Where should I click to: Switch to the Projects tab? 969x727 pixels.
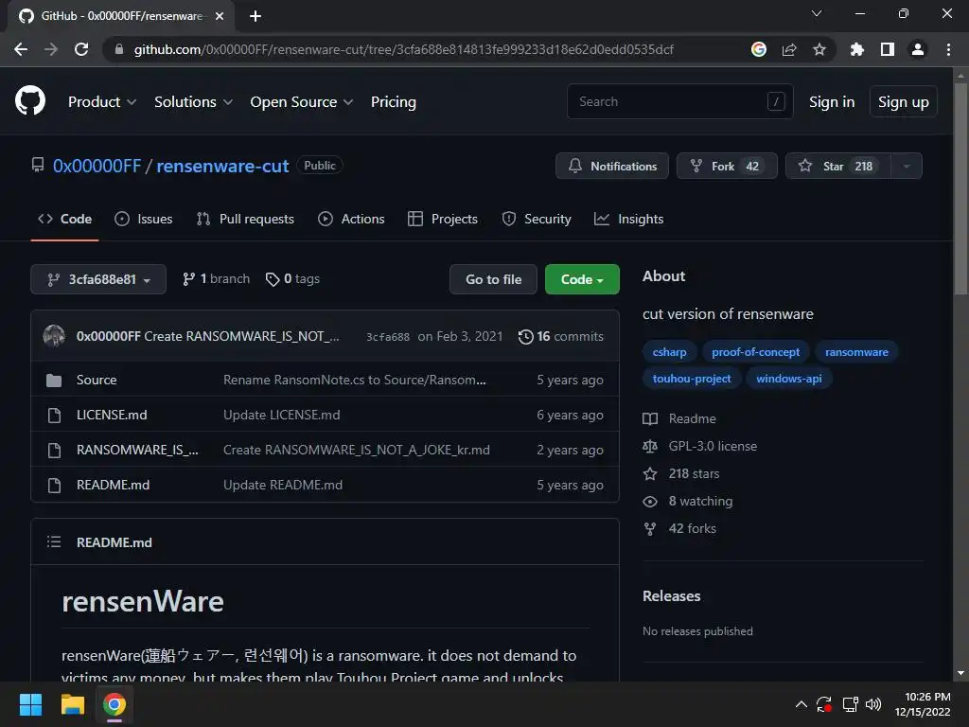point(443,219)
